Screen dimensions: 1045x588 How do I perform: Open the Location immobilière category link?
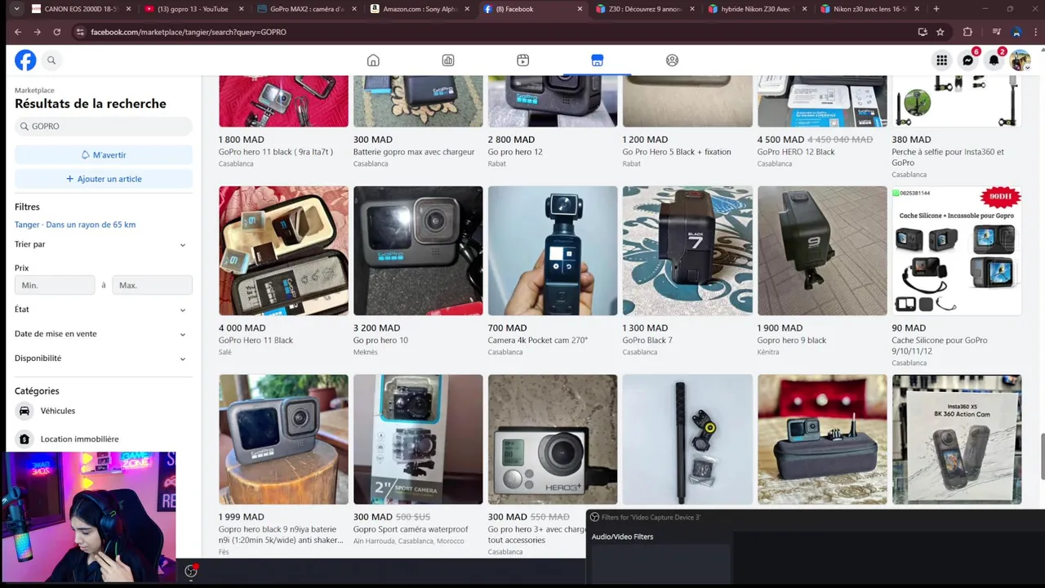(79, 439)
